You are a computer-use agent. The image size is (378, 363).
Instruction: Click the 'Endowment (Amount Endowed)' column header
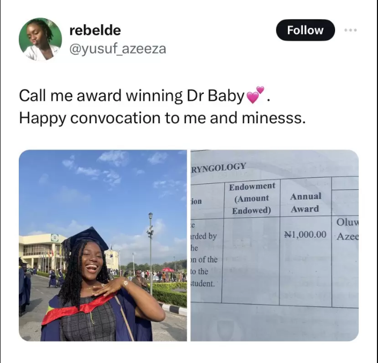252,198
